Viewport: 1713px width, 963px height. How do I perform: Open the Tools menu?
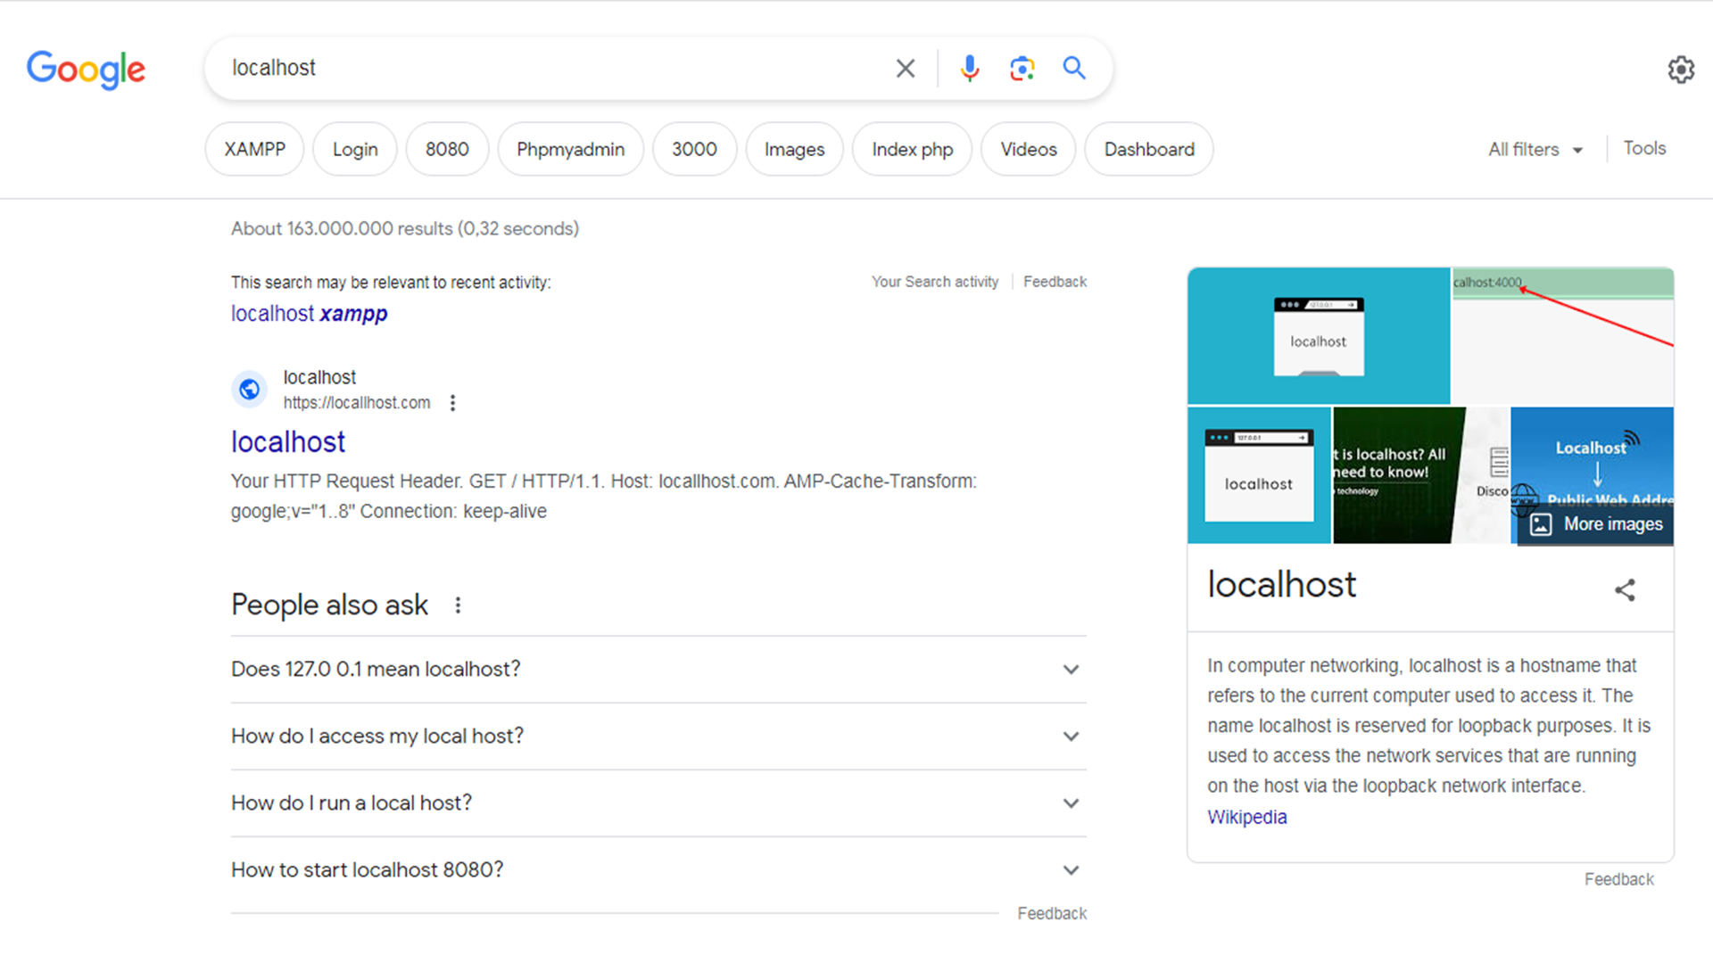click(1644, 148)
